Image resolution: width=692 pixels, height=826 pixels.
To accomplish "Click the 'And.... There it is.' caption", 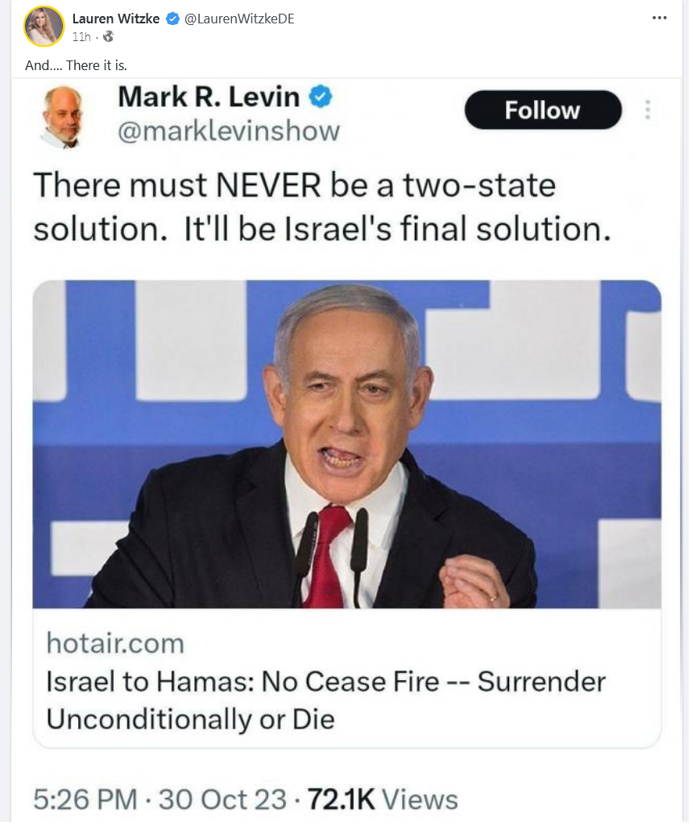I will click(76, 65).
